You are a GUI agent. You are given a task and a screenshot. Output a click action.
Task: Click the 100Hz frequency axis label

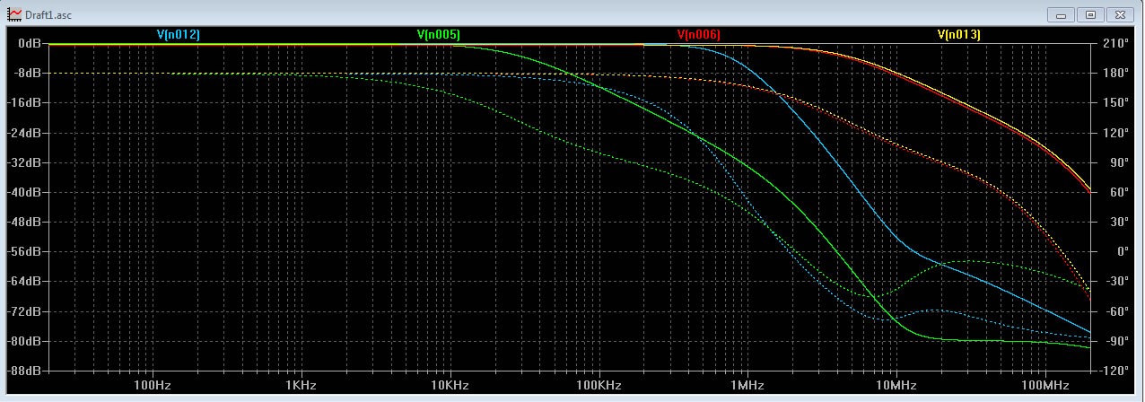tap(152, 386)
